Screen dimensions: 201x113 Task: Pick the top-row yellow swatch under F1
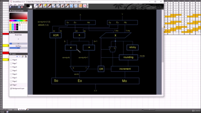pyautogui.click(x=10, y=25)
